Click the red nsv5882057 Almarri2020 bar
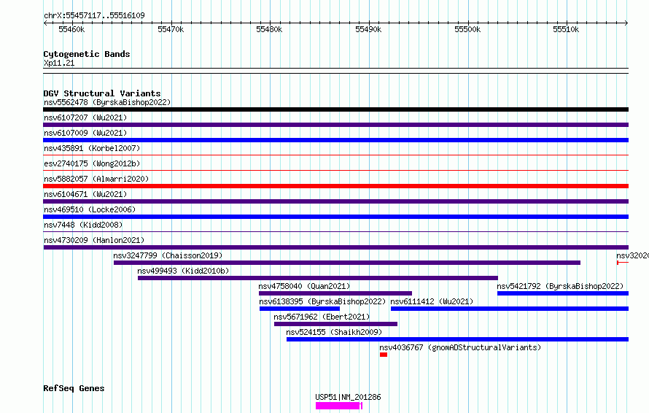 [335, 186]
